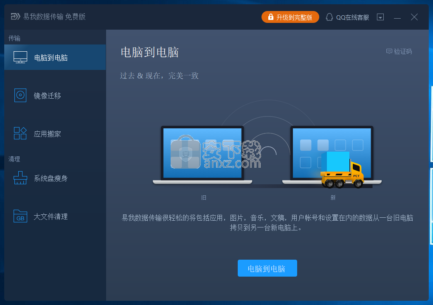Click the lock icon on upgrade button
The width and height of the screenshot is (433, 305).
point(271,17)
